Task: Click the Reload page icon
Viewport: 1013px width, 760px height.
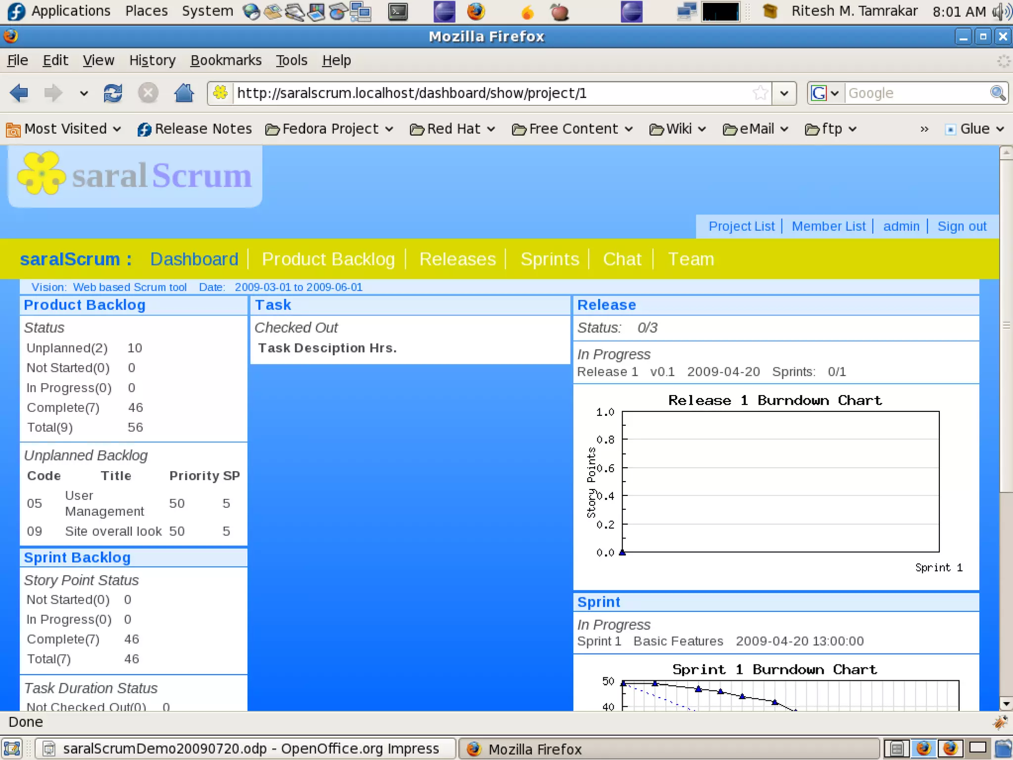Action: tap(113, 93)
